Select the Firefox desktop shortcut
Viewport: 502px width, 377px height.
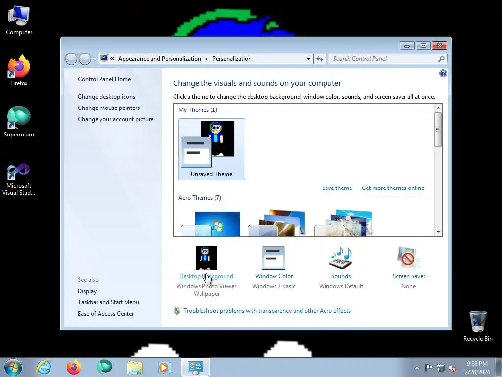tap(19, 71)
